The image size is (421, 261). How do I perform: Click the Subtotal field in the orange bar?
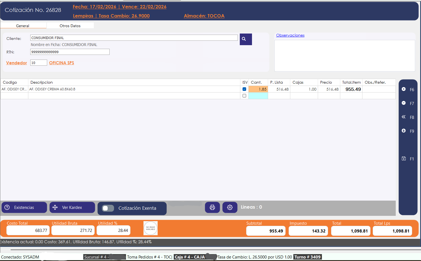[266, 231]
